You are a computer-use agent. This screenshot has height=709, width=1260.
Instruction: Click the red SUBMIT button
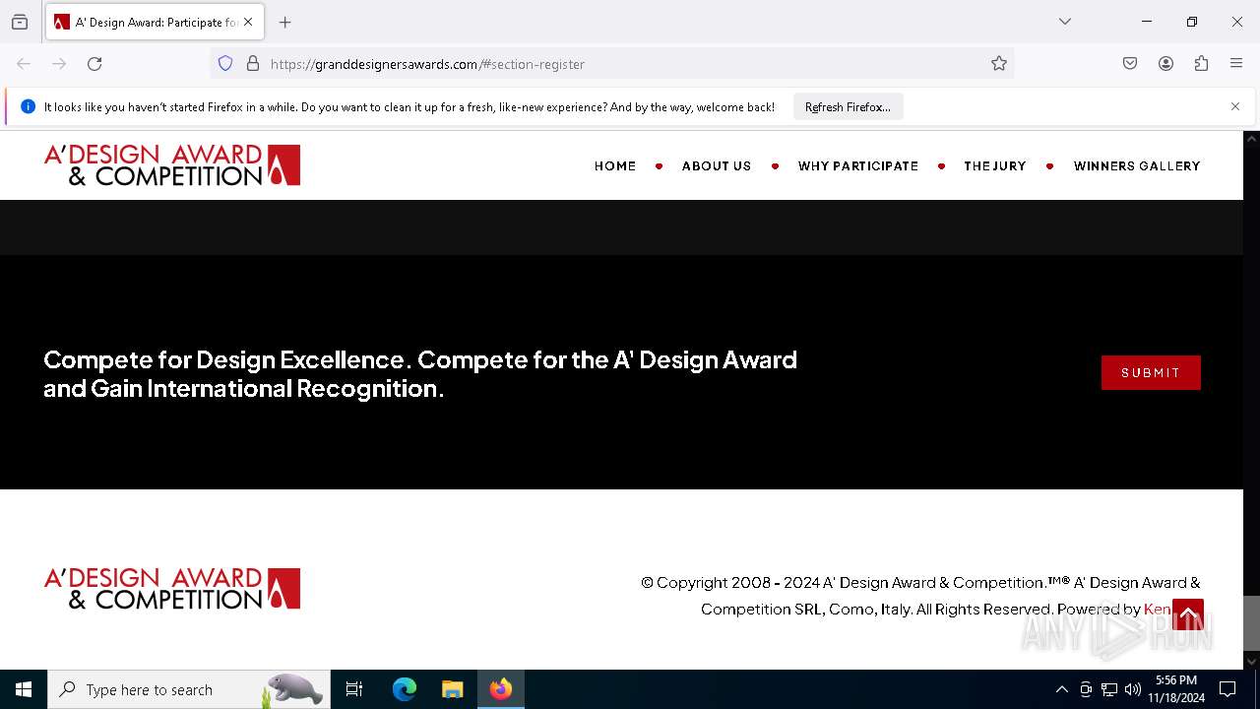[x=1151, y=372]
